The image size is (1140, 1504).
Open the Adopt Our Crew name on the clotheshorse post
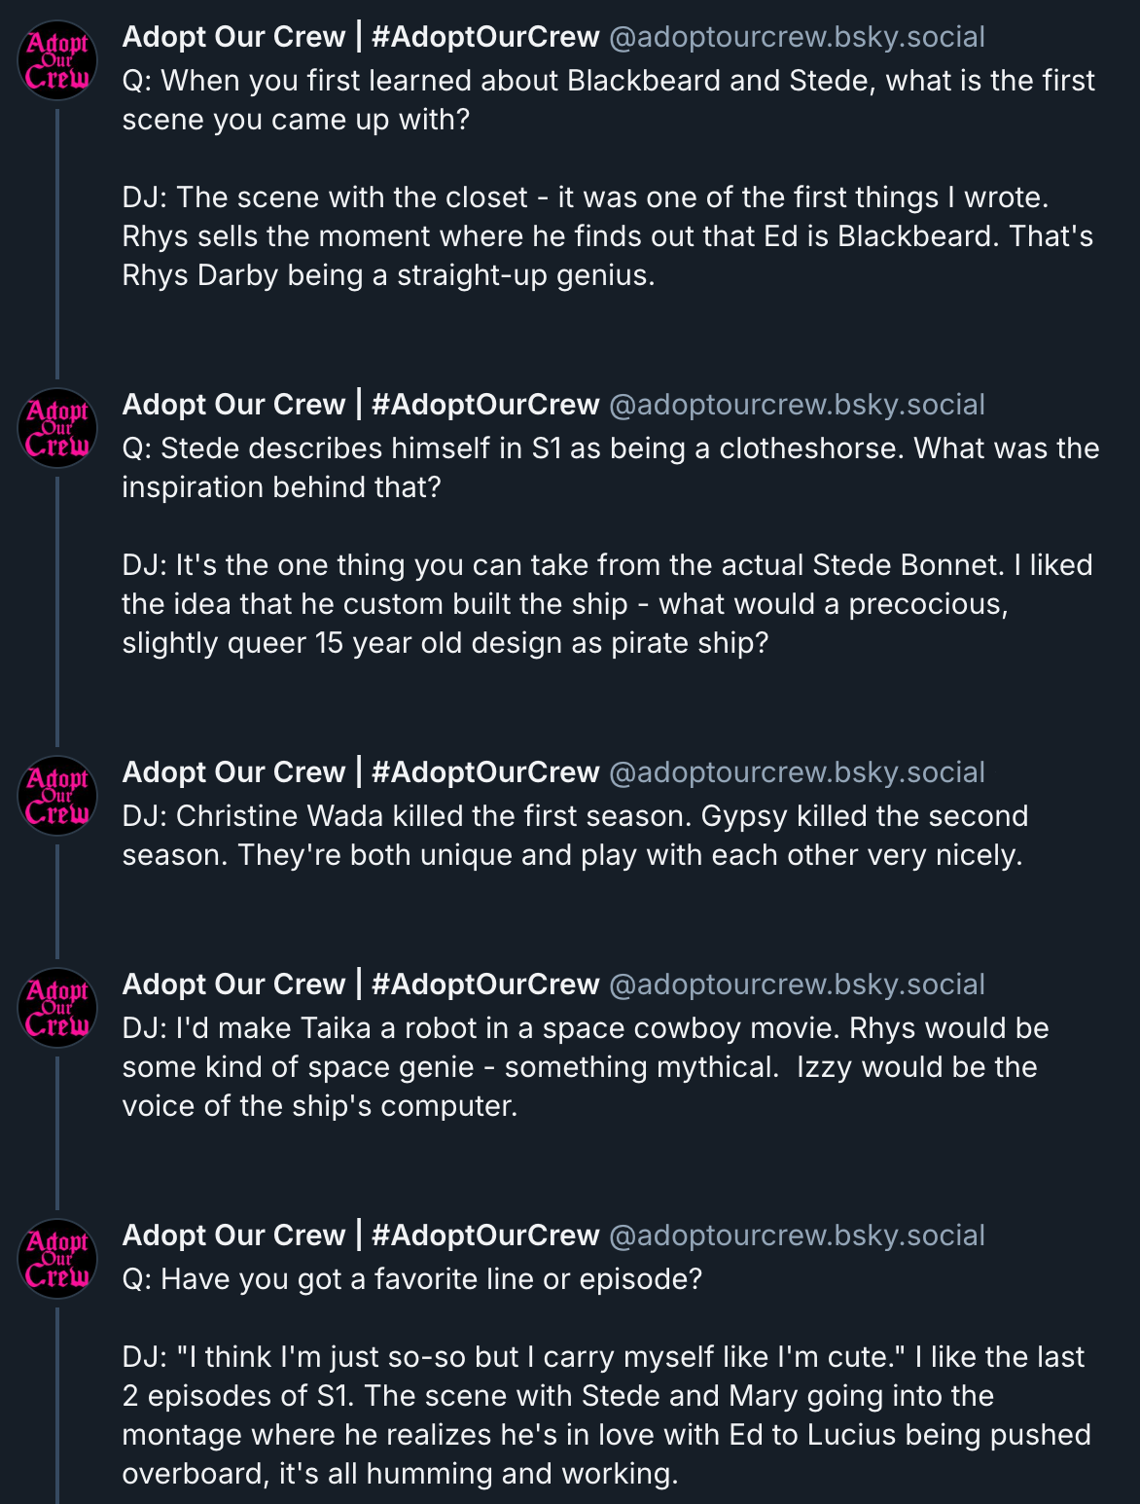click(x=360, y=405)
